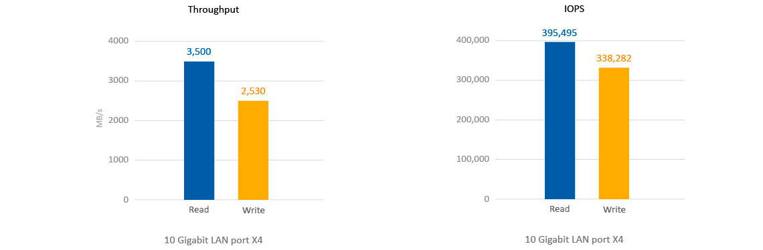
Task: Click the 10 Gigabit LAN caption under Throughput
Action: [213, 240]
